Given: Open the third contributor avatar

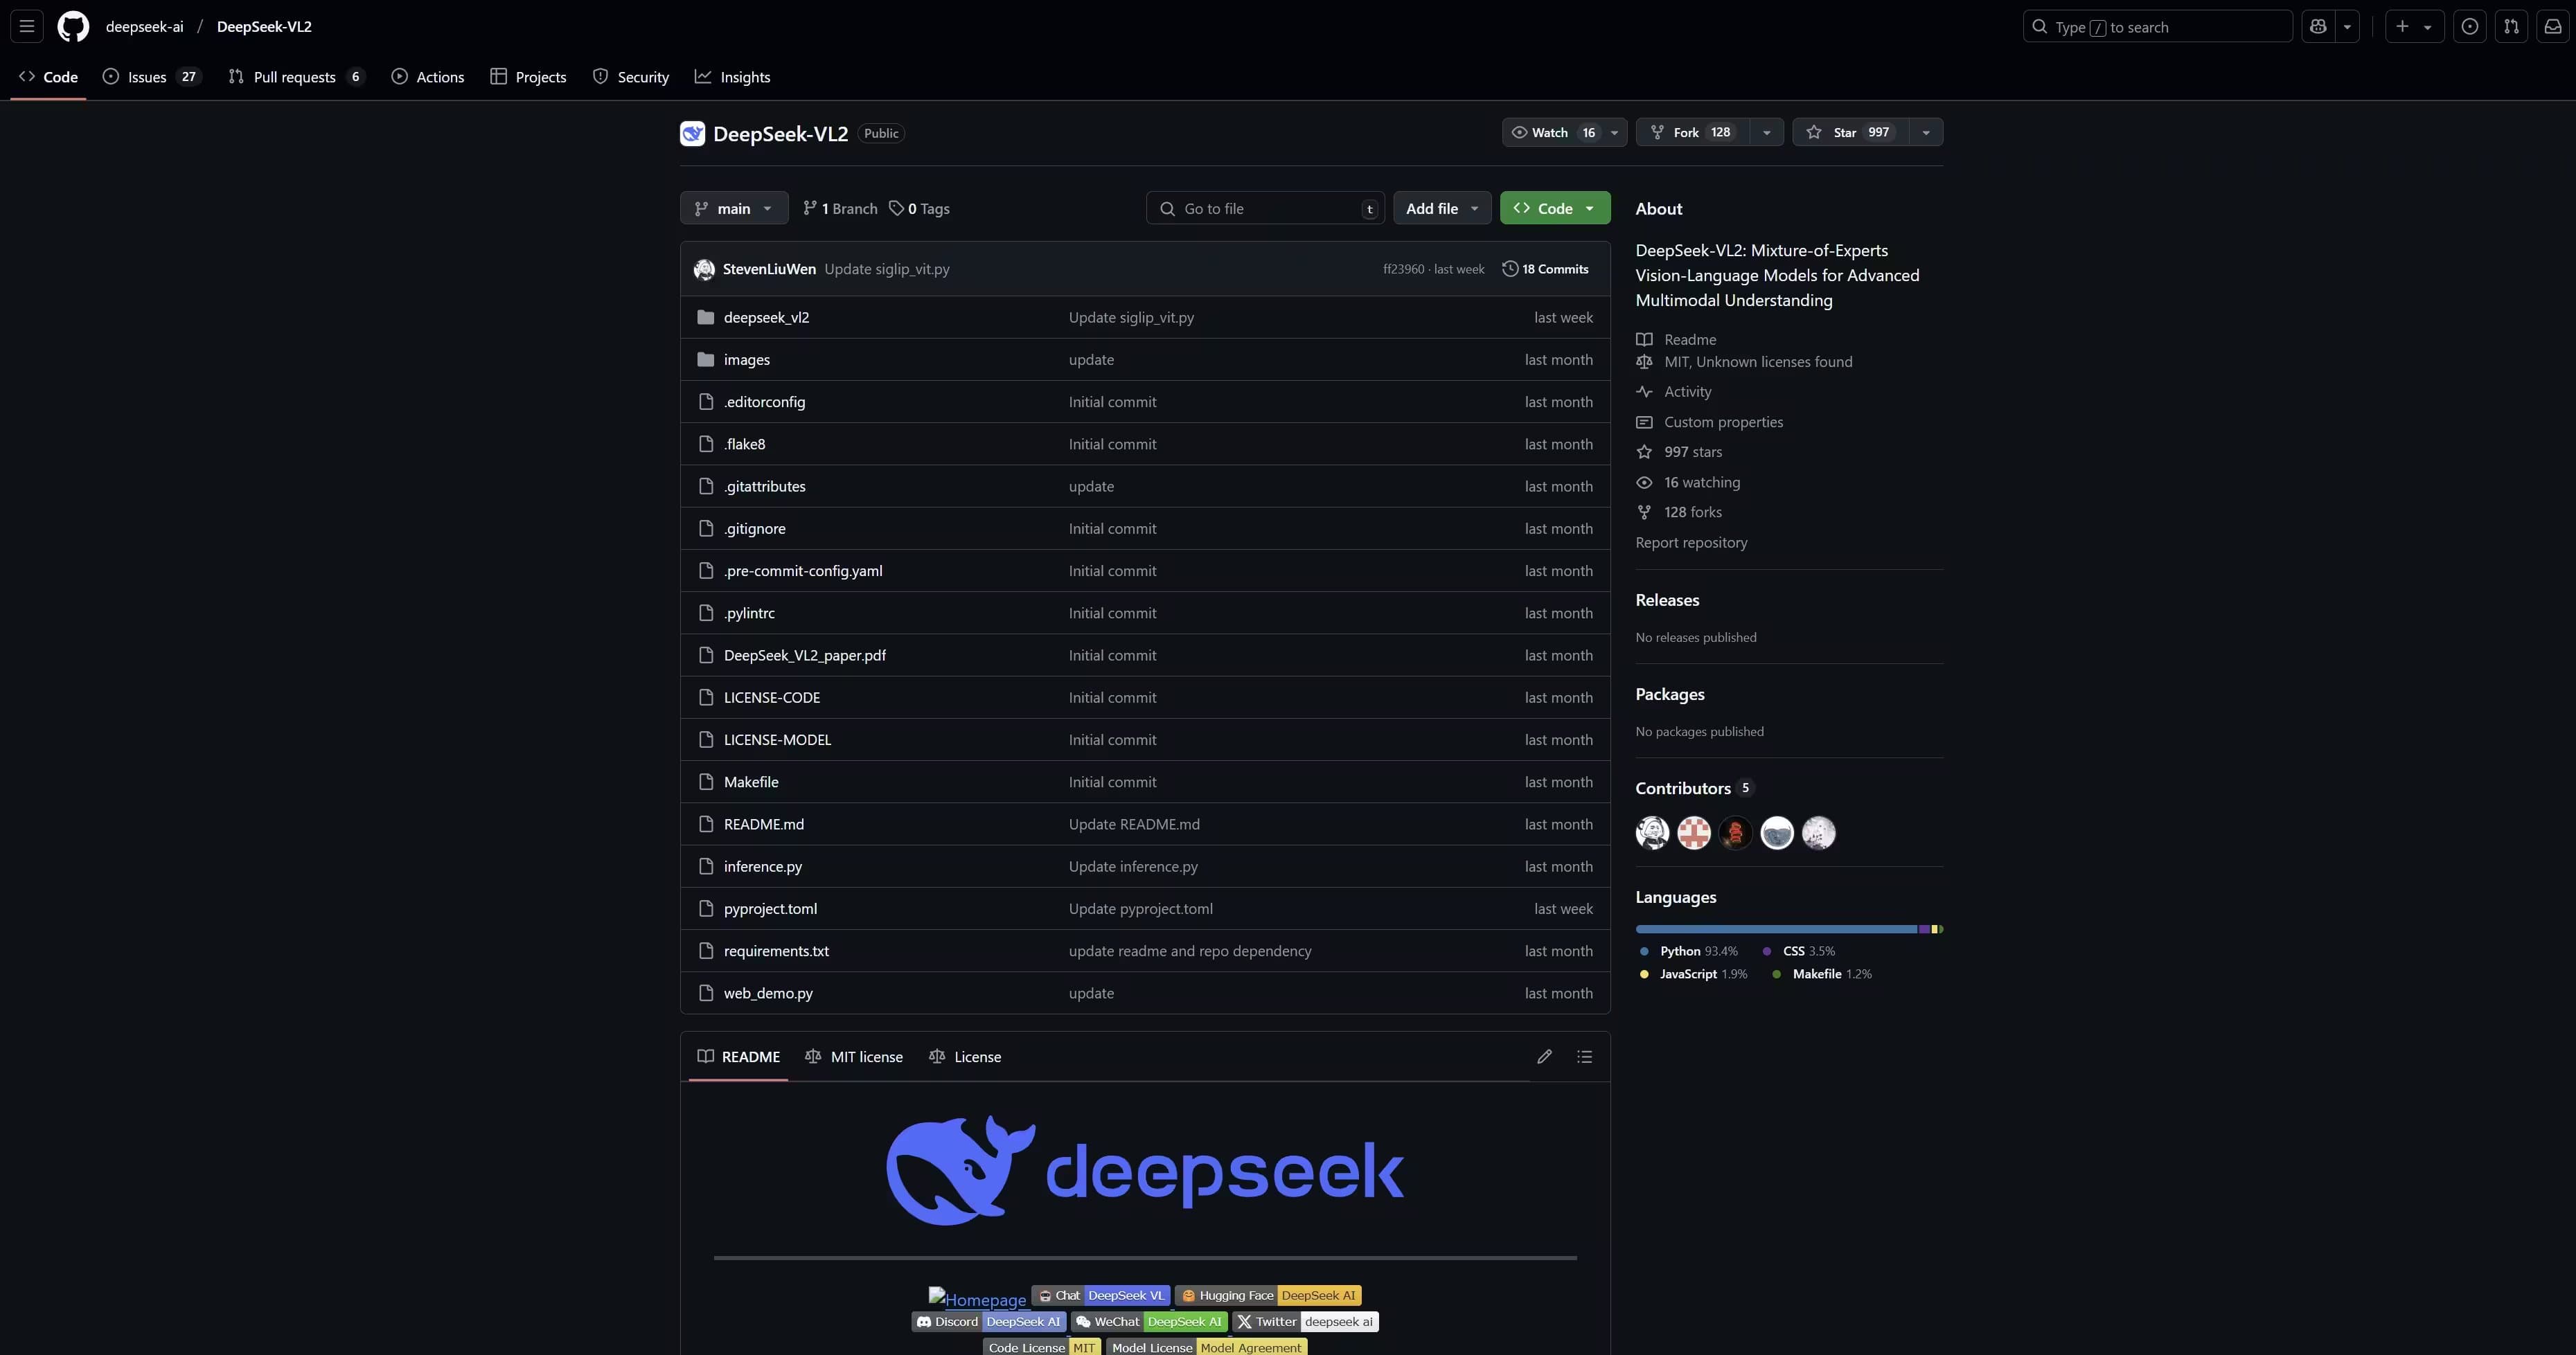Looking at the screenshot, I should click(1735, 832).
